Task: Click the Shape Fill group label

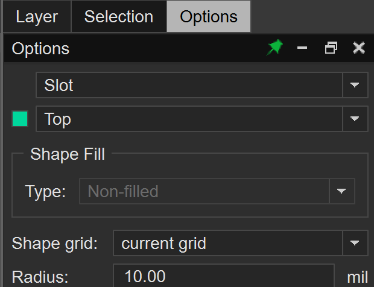Action: pyautogui.click(x=68, y=154)
